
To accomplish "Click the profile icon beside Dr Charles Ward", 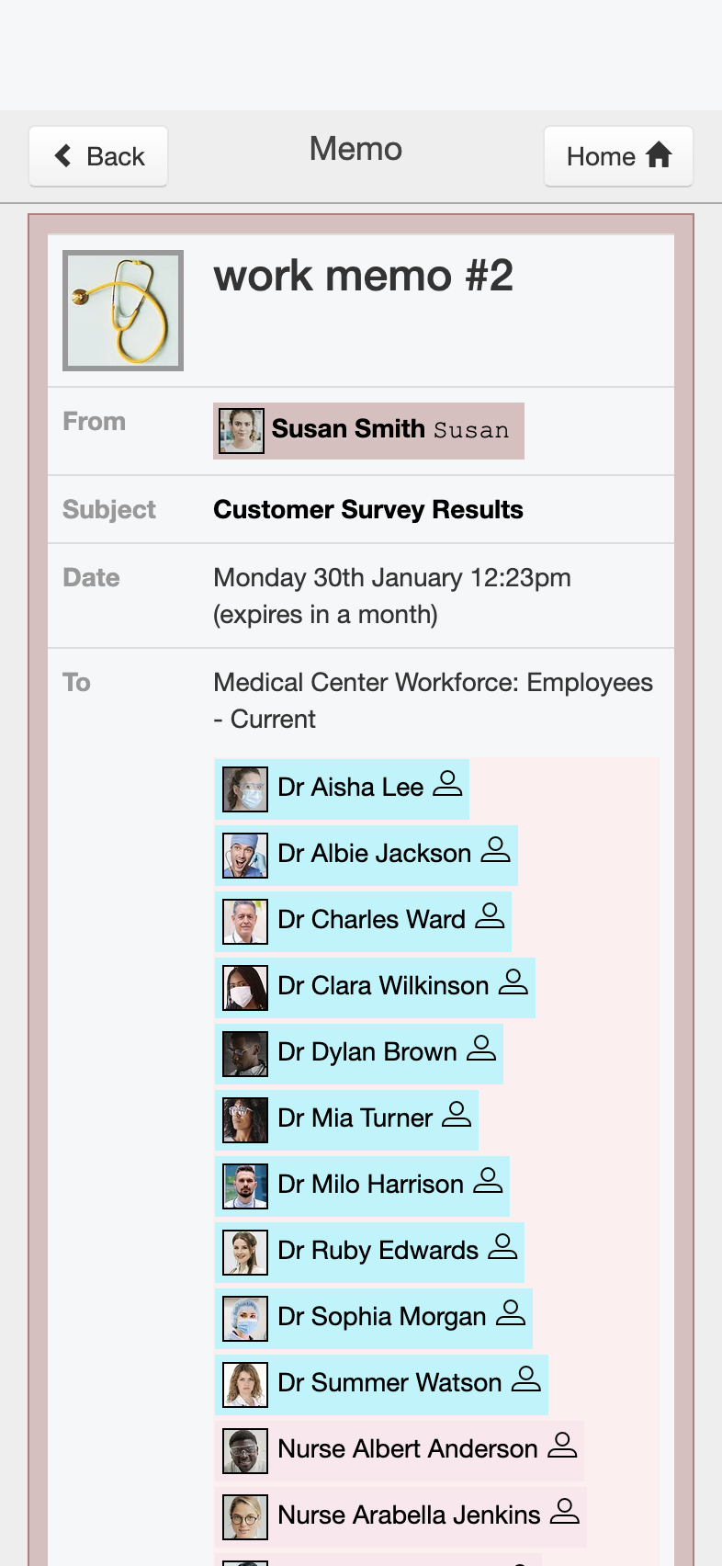I will pos(490,915).
